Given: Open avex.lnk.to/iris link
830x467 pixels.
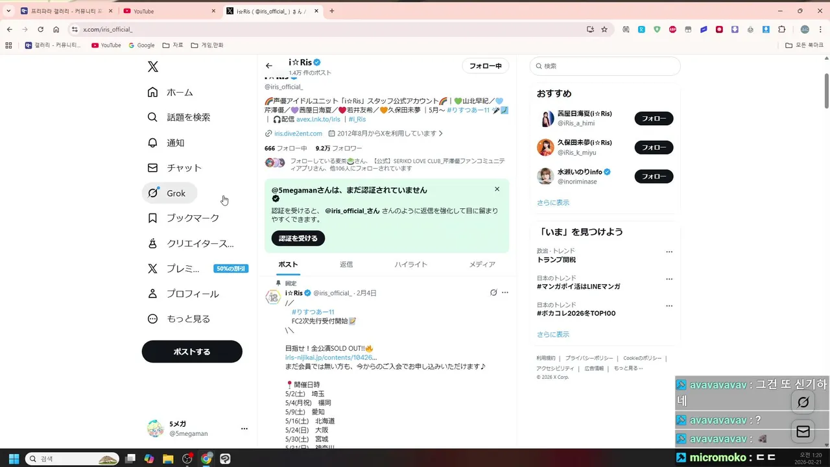Looking at the screenshot, I should pos(318,119).
